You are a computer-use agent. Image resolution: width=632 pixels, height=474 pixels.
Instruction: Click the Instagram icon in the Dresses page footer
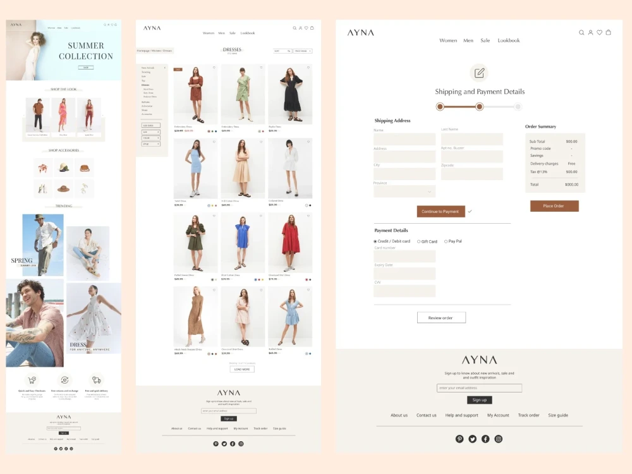coord(241,444)
